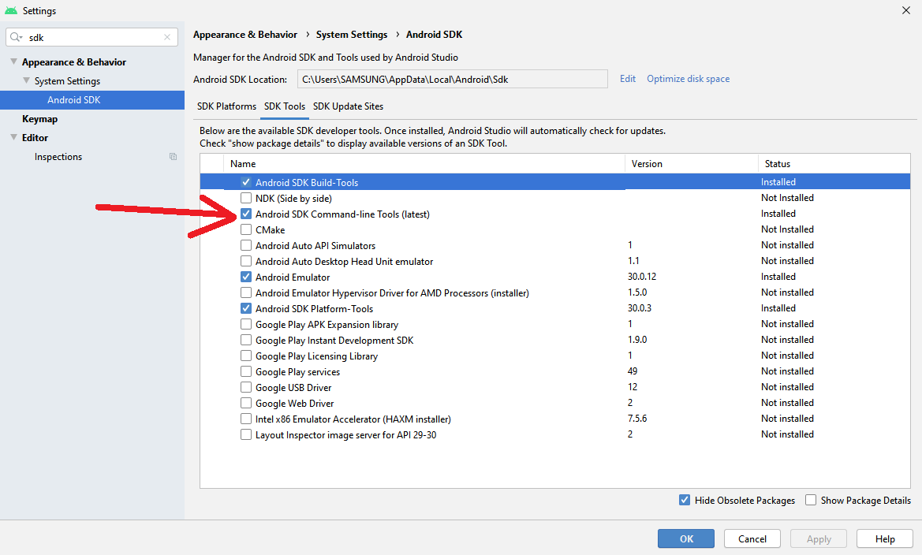Image resolution: width=922 pixels, height=555 pixels.
Task: Click the search magnifier icon in settings search
Action: click(x=16, y=38)
